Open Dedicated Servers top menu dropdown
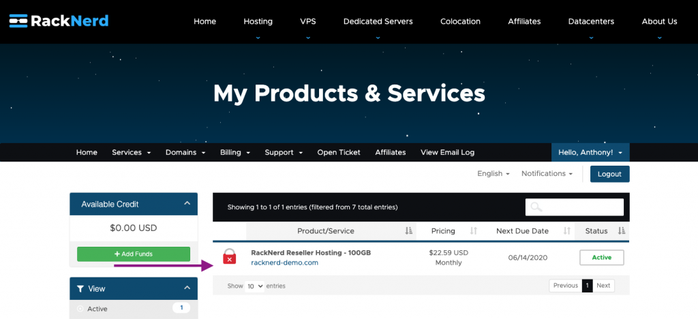Screen dimensions: 698x319 point(378,21)
